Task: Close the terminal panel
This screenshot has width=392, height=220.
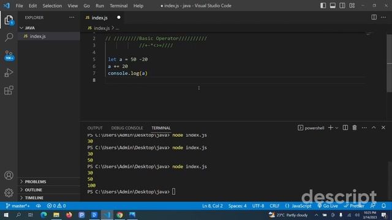Action: 383,128
